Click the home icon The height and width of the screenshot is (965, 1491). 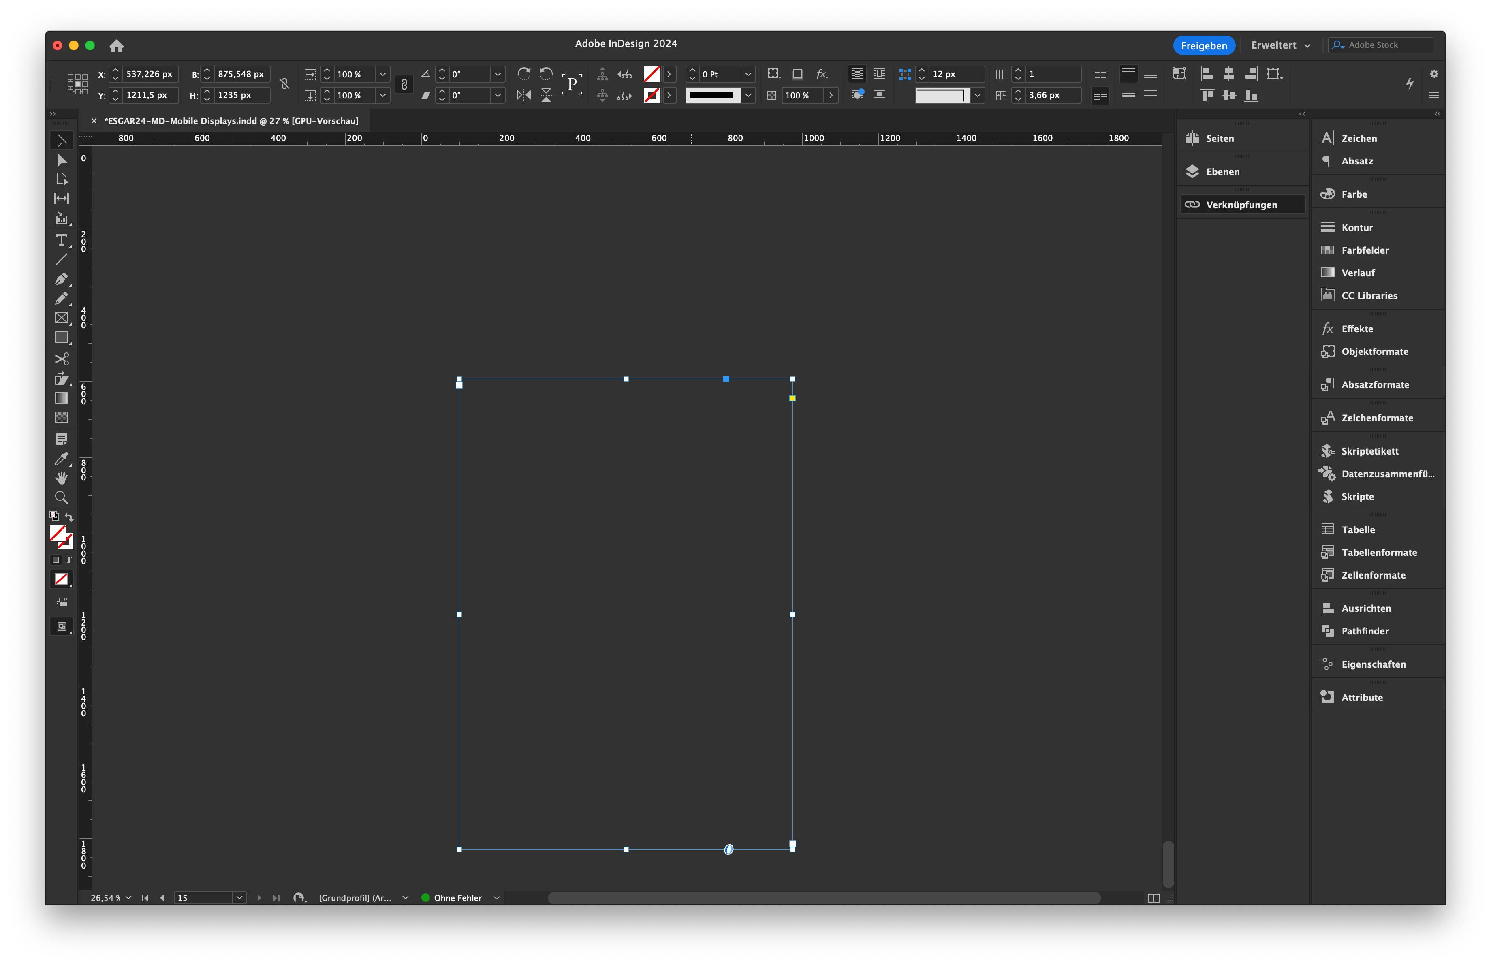[x=117, y=46]
